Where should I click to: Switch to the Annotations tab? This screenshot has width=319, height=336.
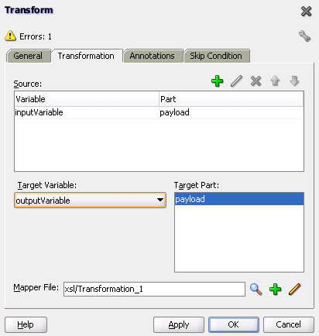coord(153,56)
